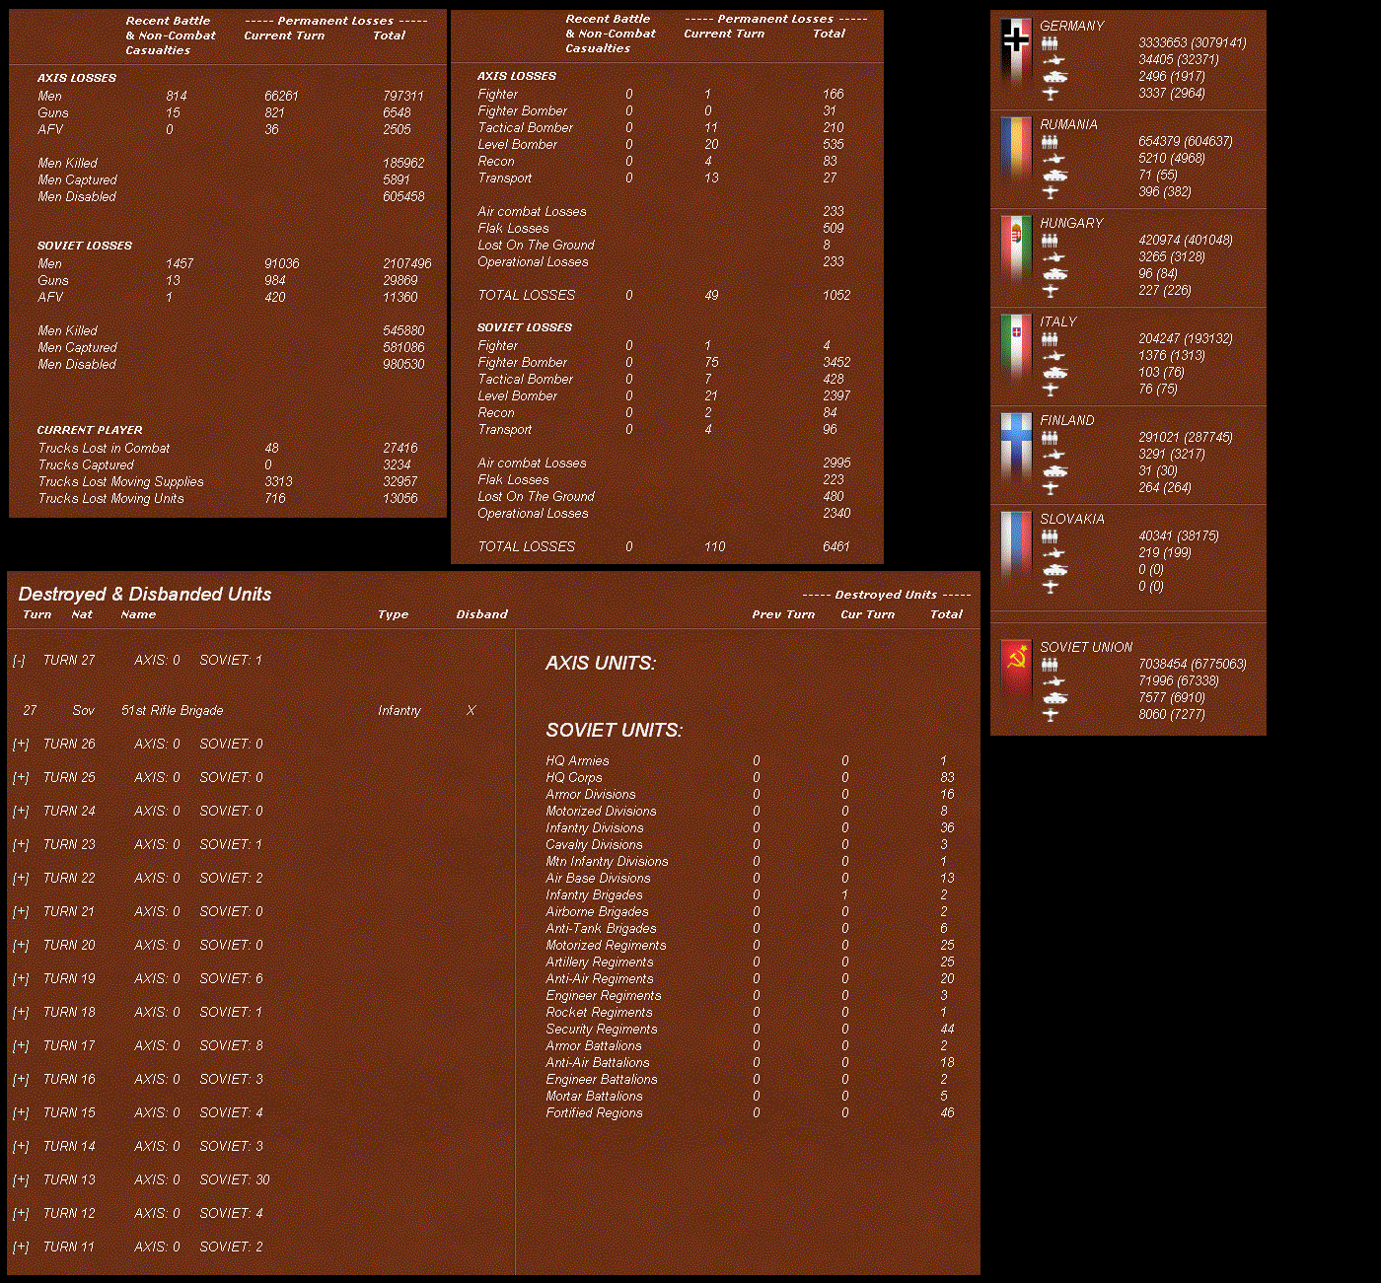Select Slovakia's manpower icon

1050,536
